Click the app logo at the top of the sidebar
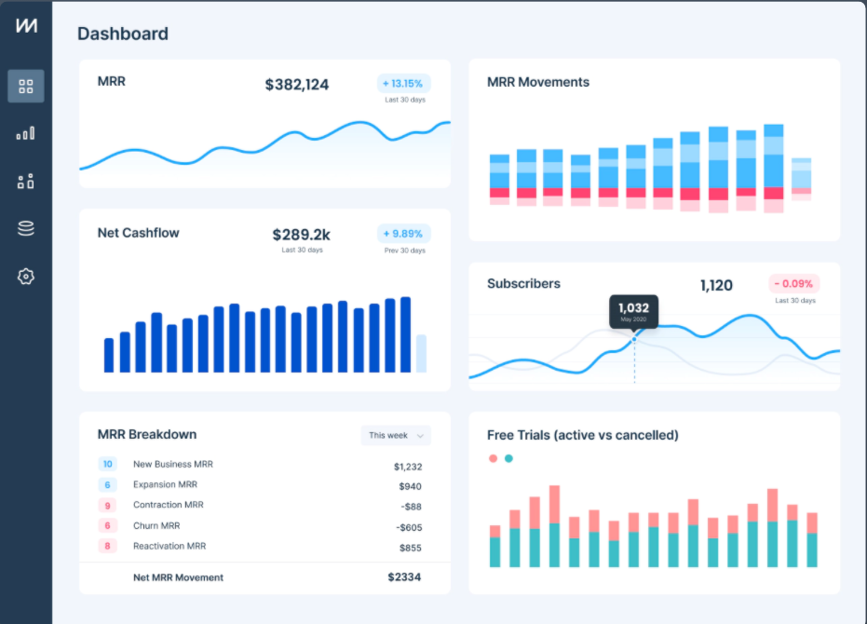This screenshot has height=624, width=867. point(25,23)
